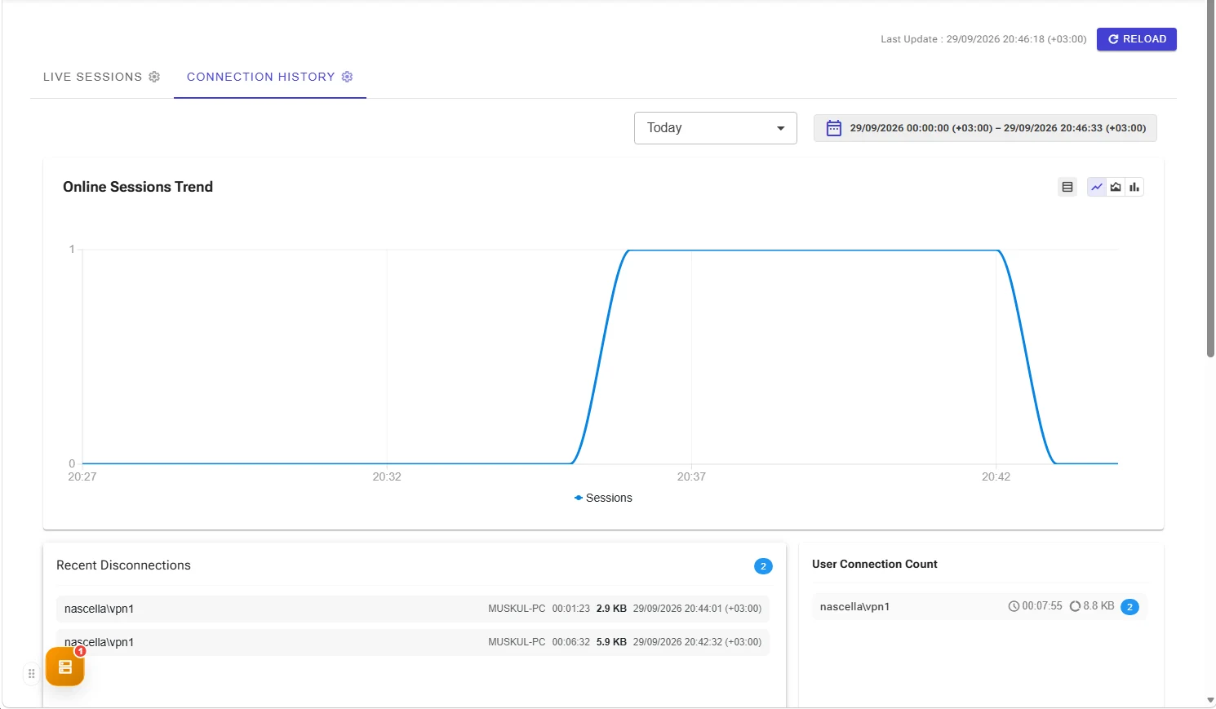Click the page vertical scrollbar thumb
The height and width of the screenshot is (709, 1216).
(x=1210, y=179)
